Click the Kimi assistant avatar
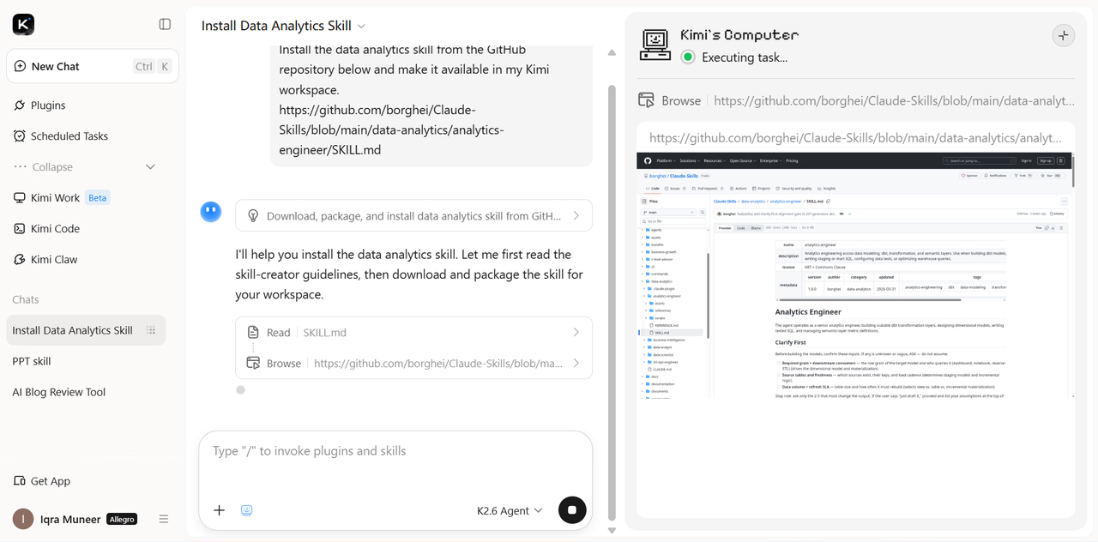The width and height of the screenshot is (1098, 542). click(211, 212)
